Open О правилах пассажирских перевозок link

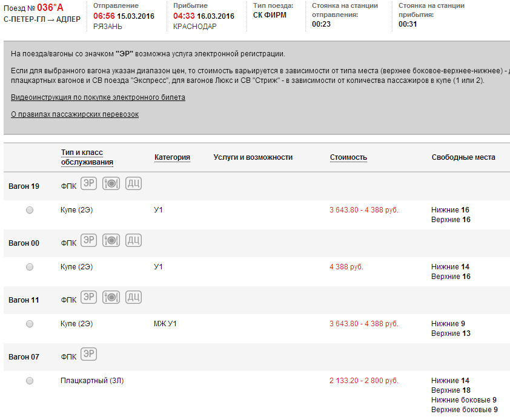tap(75, 114)
